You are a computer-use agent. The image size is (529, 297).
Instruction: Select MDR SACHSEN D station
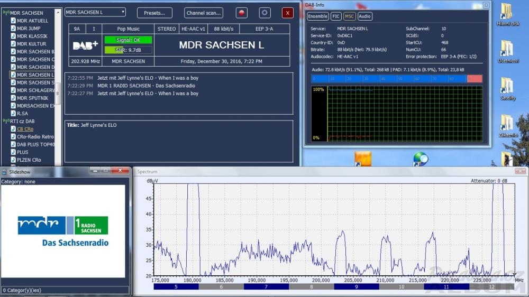[35, 67]
